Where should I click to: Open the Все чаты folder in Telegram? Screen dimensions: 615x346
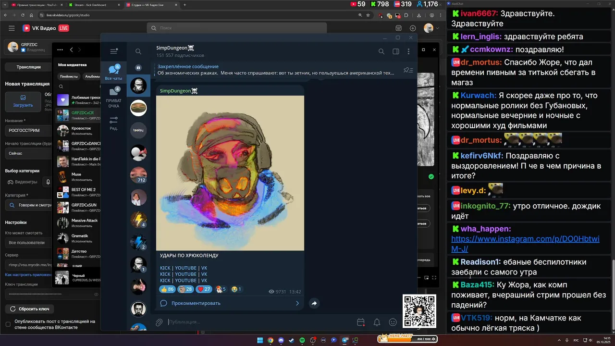[x=113, y=72]
